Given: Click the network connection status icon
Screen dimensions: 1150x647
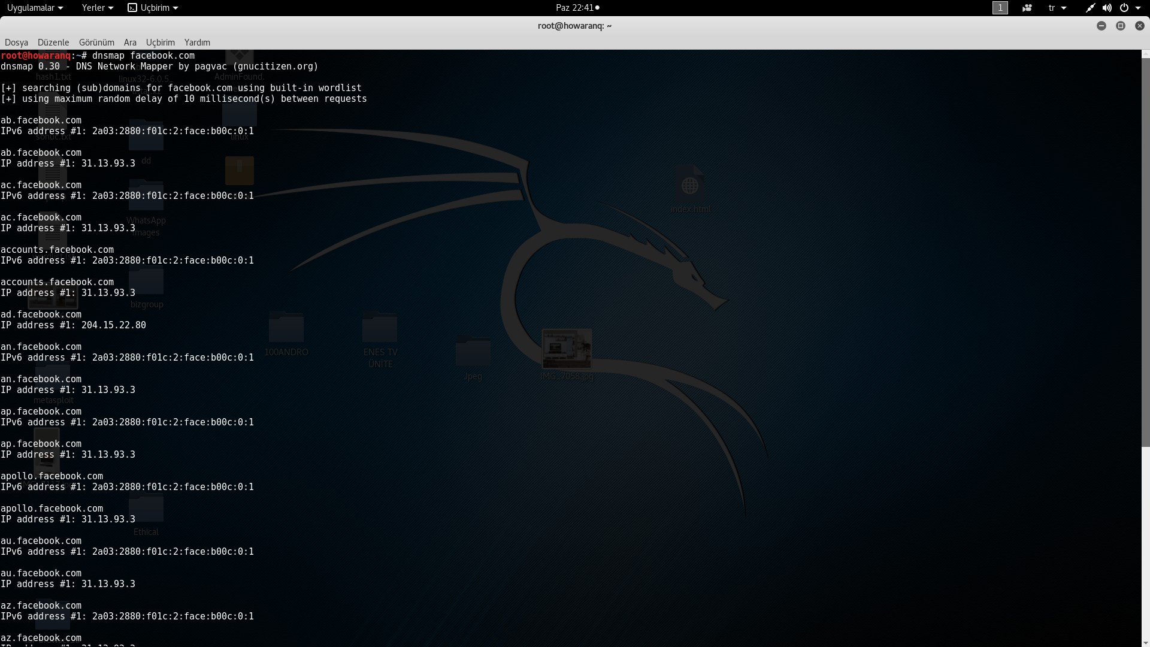Looking at the screenshot, I should 1090,8.
